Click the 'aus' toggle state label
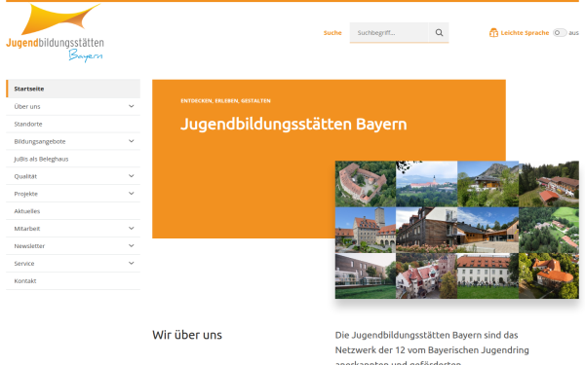585x365 pixels. 574,33
